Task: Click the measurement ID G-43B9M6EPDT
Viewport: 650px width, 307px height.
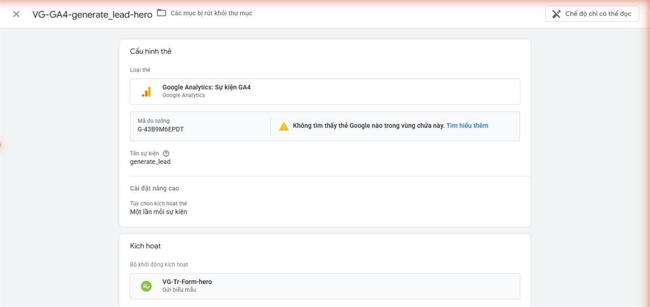Action: tap(161, 130)
